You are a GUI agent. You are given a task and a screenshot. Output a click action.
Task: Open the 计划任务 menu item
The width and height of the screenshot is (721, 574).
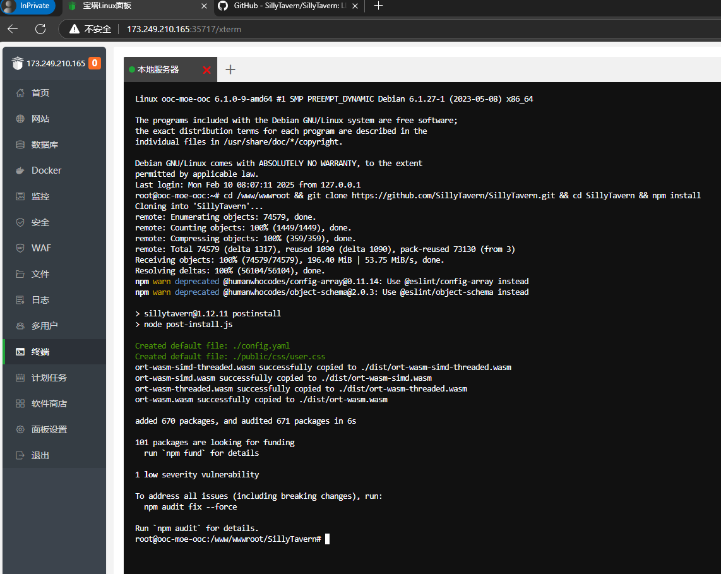tap(49, 378)
